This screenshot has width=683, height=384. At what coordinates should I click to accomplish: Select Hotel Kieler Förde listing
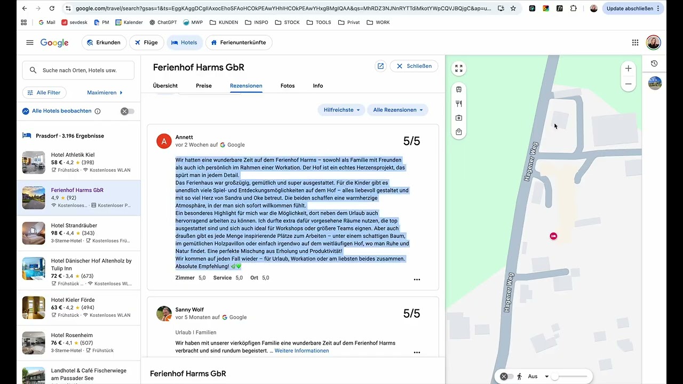click(78, 307)
